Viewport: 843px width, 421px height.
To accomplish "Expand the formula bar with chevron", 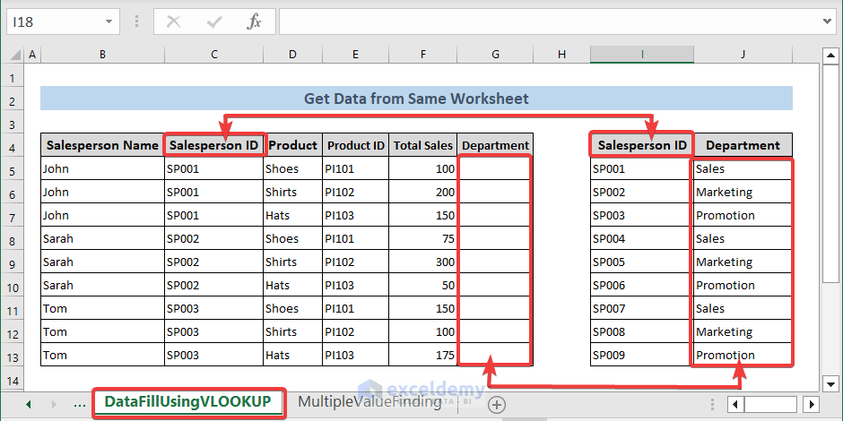I will 828,21.
